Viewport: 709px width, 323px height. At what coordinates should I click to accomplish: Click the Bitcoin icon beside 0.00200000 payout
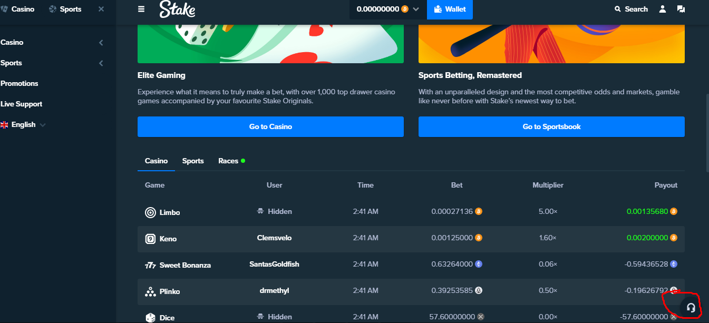coord(674,238)
